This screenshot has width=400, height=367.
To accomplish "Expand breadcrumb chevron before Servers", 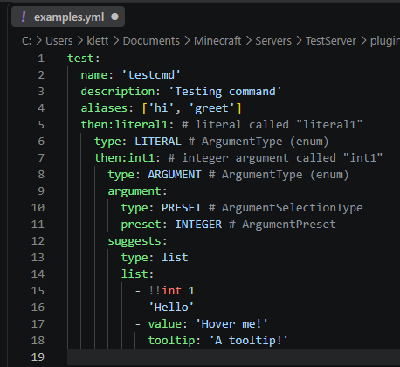I will [248, 41].
